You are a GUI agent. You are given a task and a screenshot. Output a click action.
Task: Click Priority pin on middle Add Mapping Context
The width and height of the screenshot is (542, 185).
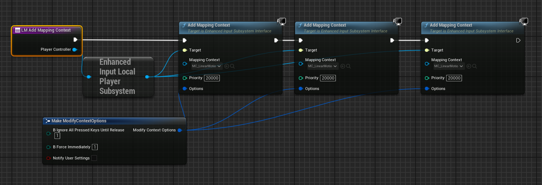[x=301, y=78]
